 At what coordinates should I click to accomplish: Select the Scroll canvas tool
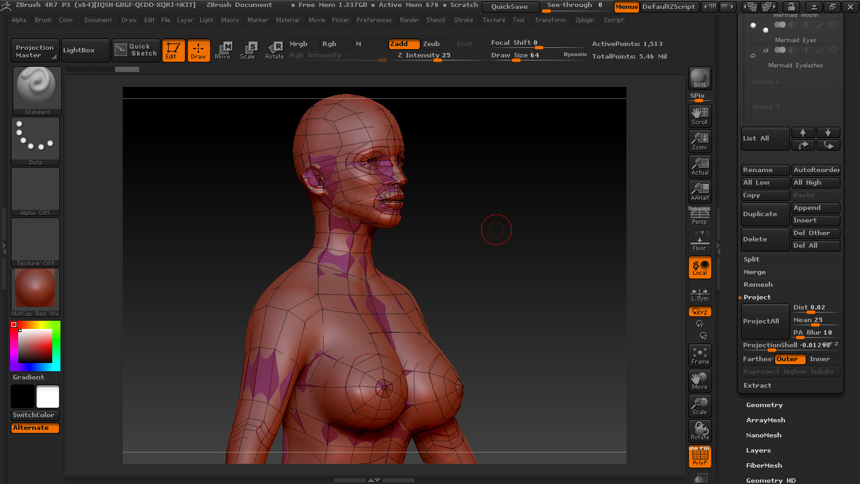tap(699, 115)
